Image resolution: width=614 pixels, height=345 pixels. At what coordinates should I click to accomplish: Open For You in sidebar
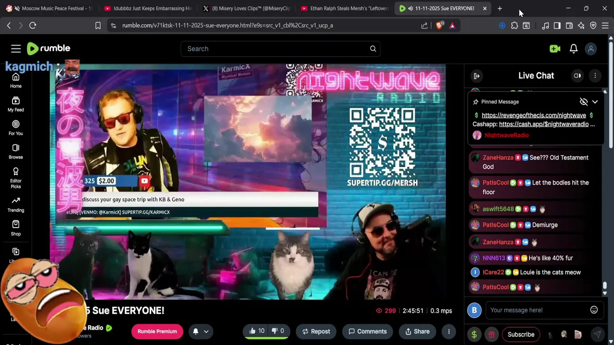[16, 128]
